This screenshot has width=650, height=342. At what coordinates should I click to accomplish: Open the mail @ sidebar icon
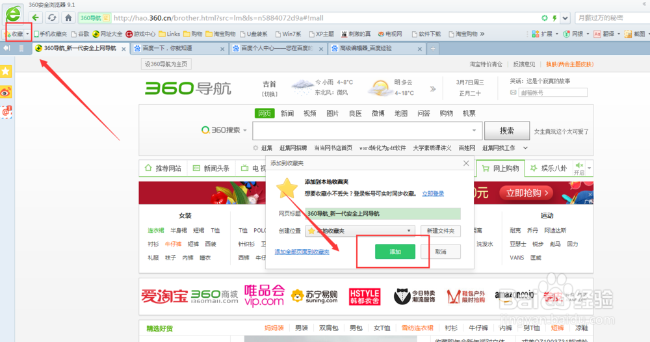6,112
